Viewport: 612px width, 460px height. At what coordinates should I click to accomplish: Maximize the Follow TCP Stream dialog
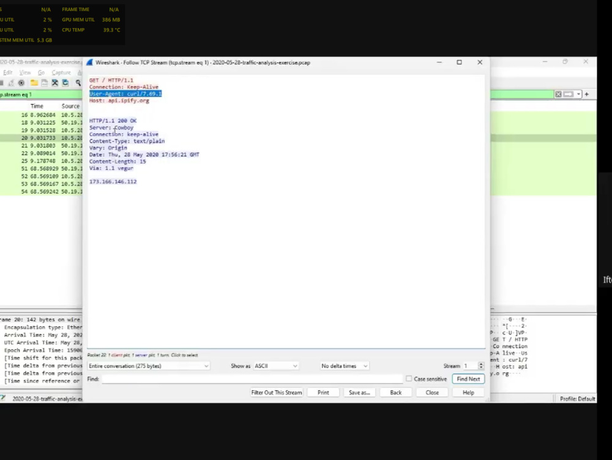click(460, 62)
